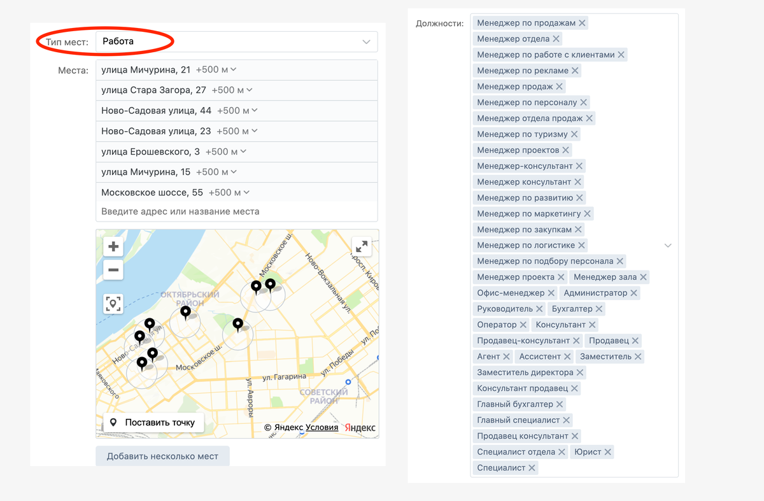The width and height of the screenshot is (764, 501).
Task: Open the Тип мест dropdown
Action: [x=236, y=41]
